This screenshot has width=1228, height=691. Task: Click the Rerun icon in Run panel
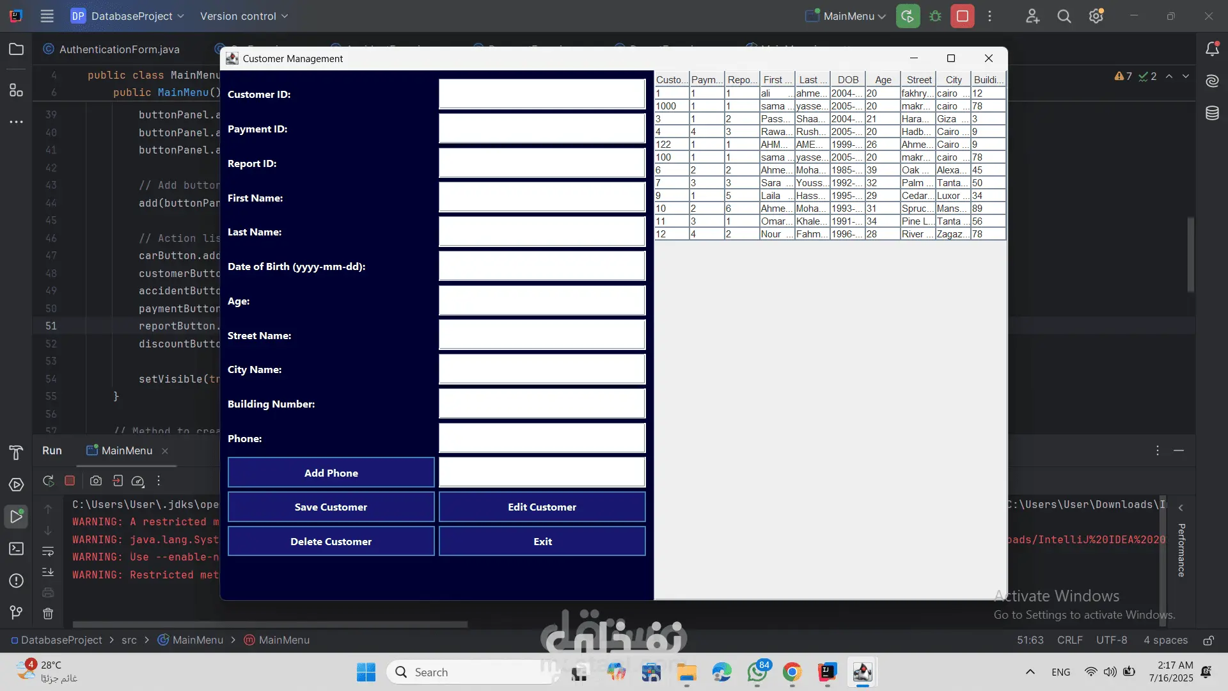coord(48,481)
